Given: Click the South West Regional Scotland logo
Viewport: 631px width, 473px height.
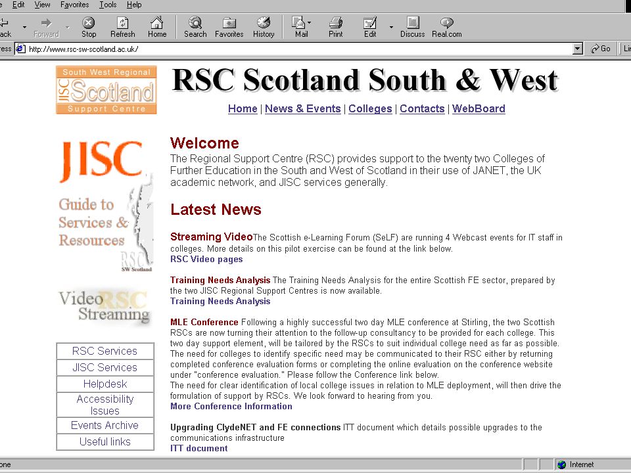Looking at the screenshot, I should point(106,90).
